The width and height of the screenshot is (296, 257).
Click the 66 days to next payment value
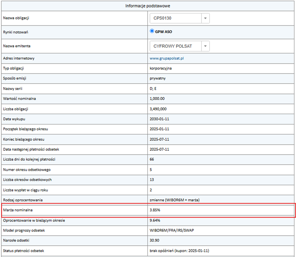pyautogui.click(x=152, y=160)
